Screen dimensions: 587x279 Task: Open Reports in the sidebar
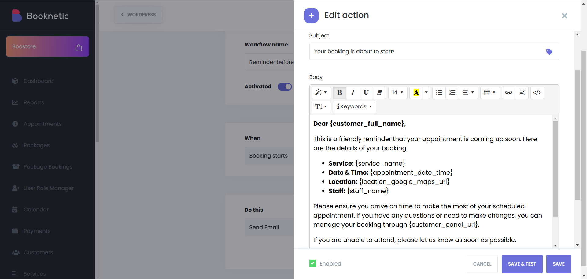pyautogui.click(x=34, y=102)
